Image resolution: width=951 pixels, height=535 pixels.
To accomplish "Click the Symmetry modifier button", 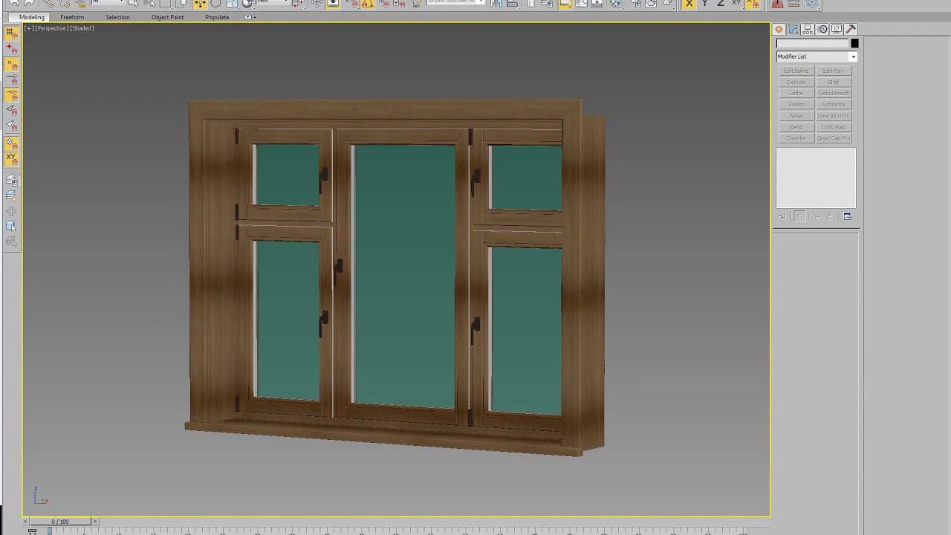I will tap(834, 105).
